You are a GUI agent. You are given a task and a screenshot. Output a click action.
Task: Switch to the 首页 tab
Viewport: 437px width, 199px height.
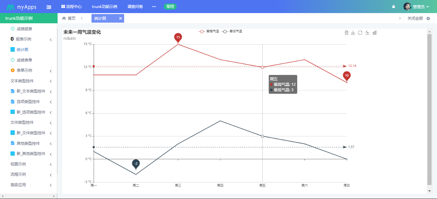click(69, 18)
